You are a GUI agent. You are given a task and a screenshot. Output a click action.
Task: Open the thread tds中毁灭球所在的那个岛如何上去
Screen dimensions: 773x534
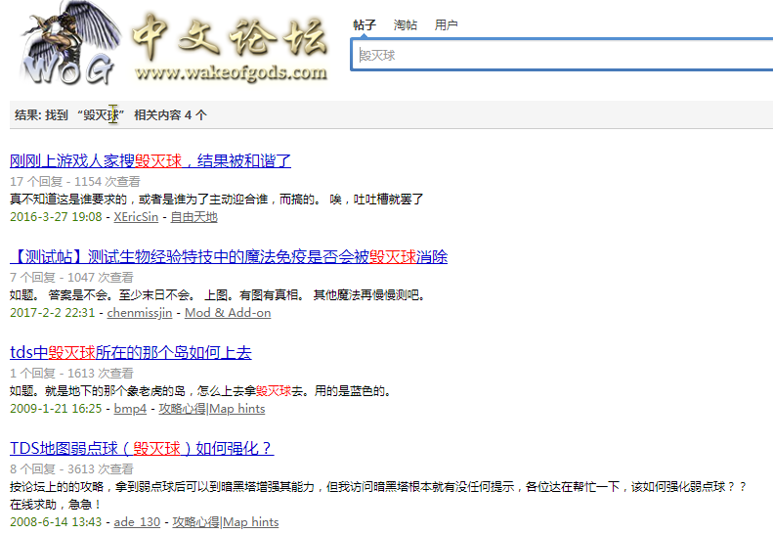tap(130, 353)
